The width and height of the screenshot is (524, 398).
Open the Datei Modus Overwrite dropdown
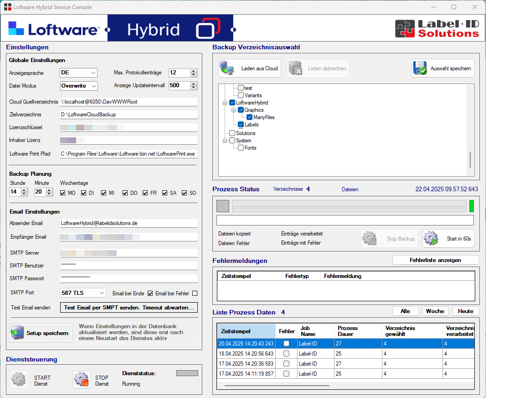click(94, 86)
